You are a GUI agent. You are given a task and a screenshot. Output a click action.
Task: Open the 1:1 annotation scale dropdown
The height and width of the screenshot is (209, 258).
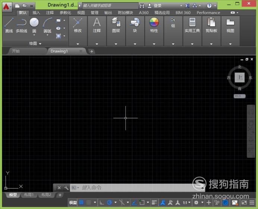[x=186, y=203]
